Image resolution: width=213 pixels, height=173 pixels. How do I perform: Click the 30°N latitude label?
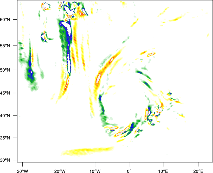(x=5, y=160)
